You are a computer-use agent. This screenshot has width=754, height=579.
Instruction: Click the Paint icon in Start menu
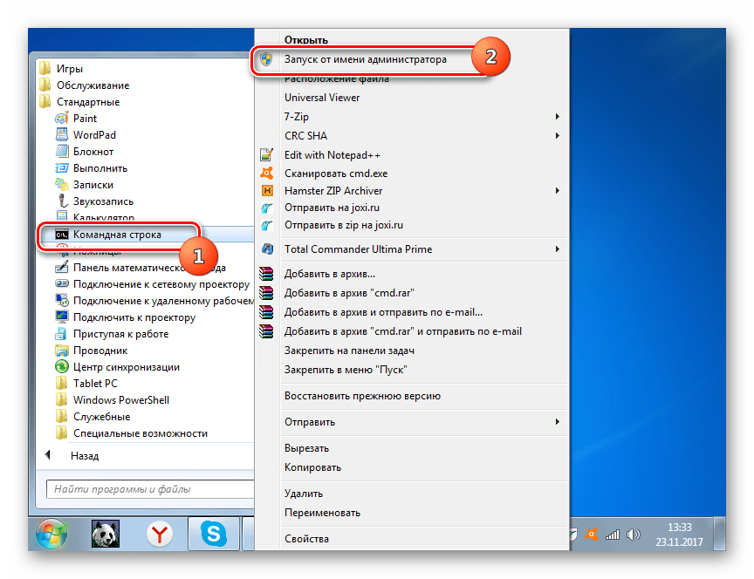tap(62, 119)
